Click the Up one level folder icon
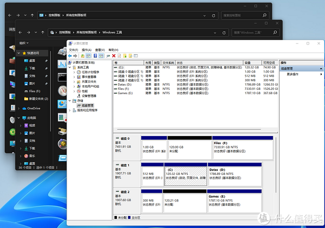Viewport: 325px width, 228px height. (x=82, y=56)
